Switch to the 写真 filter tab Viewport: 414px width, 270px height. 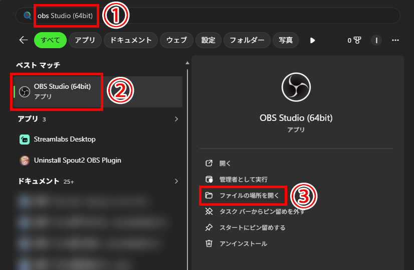point(286,40)
